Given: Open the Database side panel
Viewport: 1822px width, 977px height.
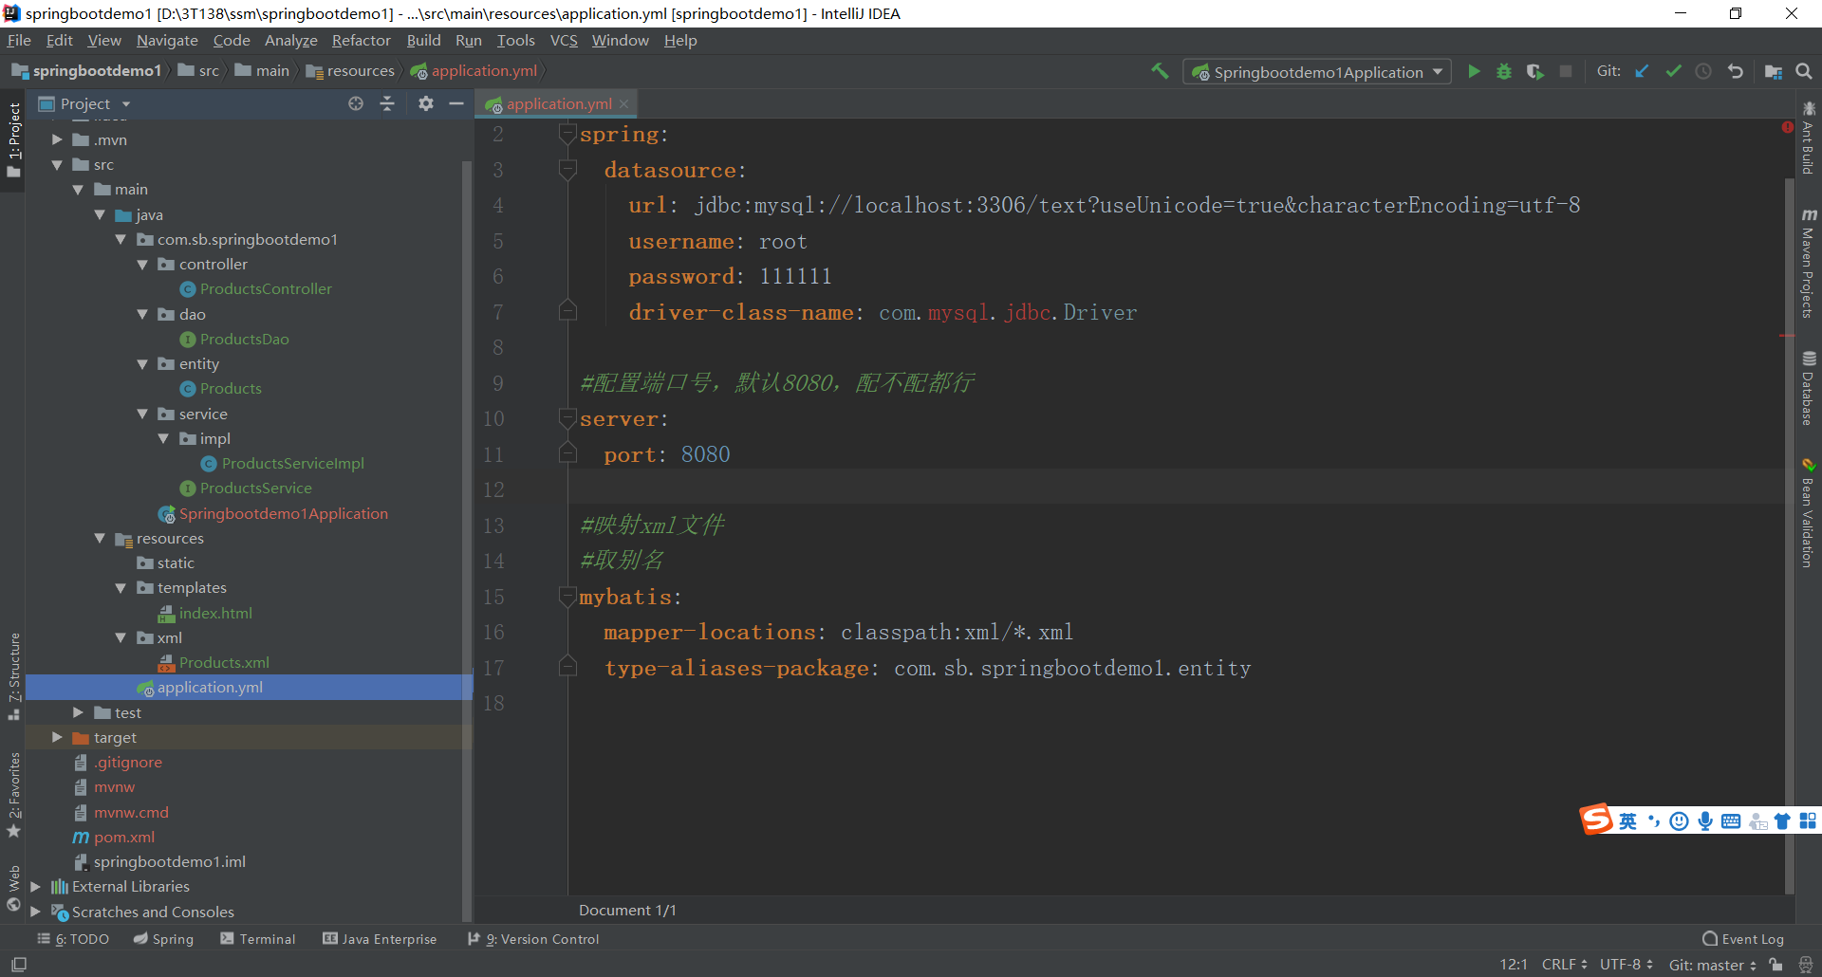Looking at the screenshot, I should [1809, 389].
